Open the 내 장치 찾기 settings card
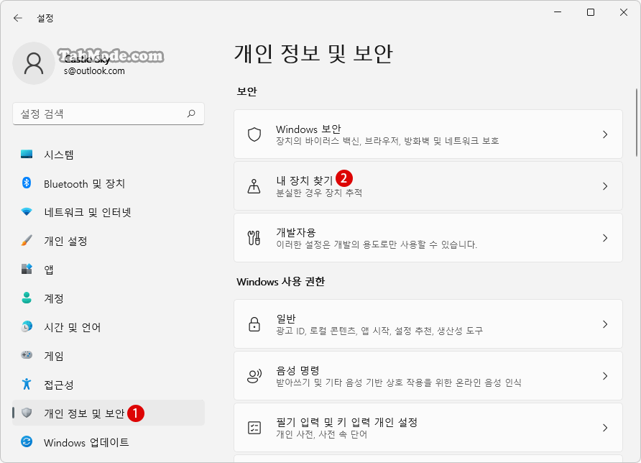 coord(428,186)
